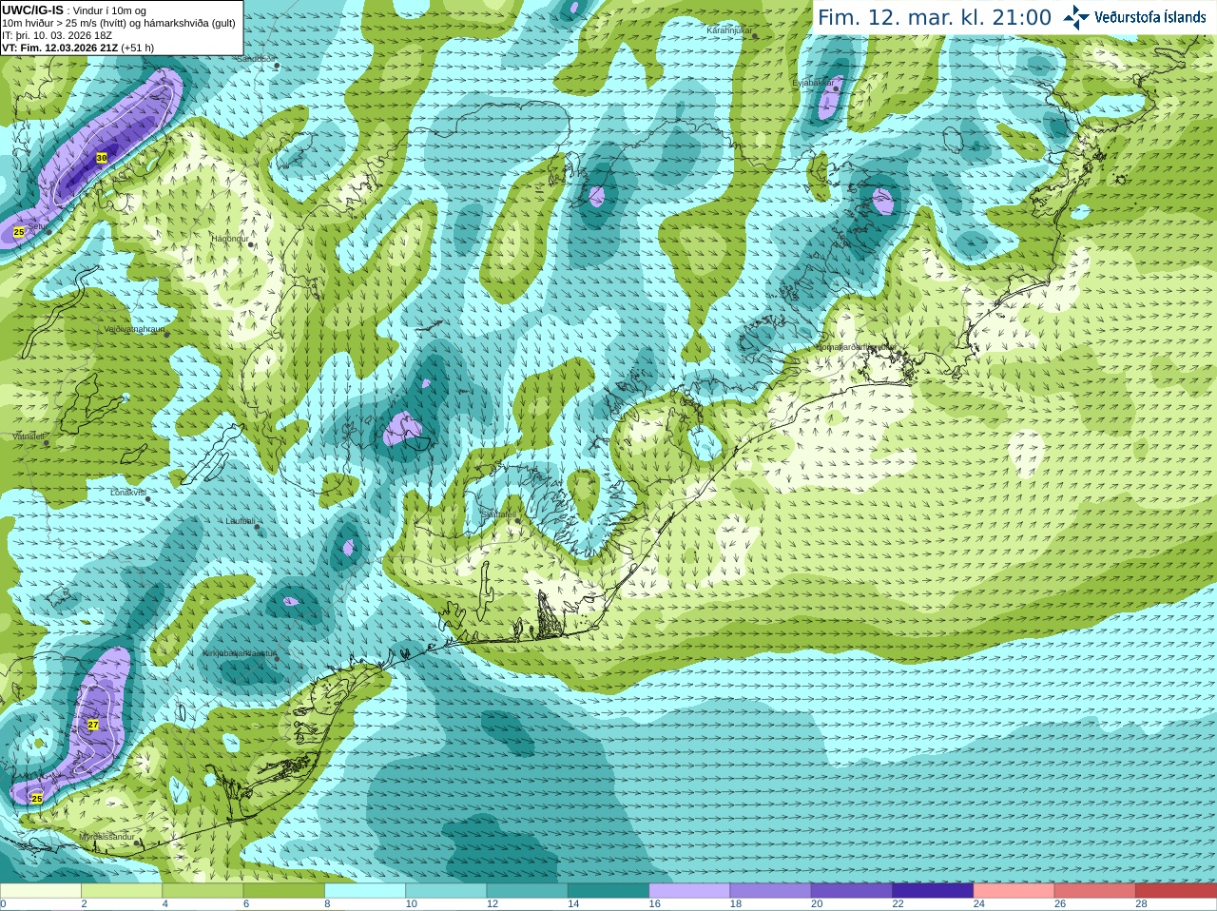Click the Veiðivatnahraun station label

click(134, 329)
